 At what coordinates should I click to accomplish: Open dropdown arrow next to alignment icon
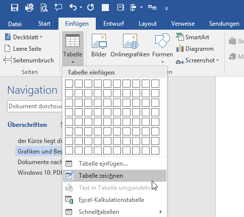[x=141, y=8]
